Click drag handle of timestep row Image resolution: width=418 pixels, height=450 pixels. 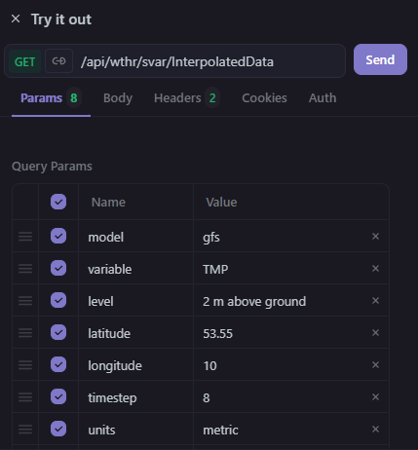25,397
